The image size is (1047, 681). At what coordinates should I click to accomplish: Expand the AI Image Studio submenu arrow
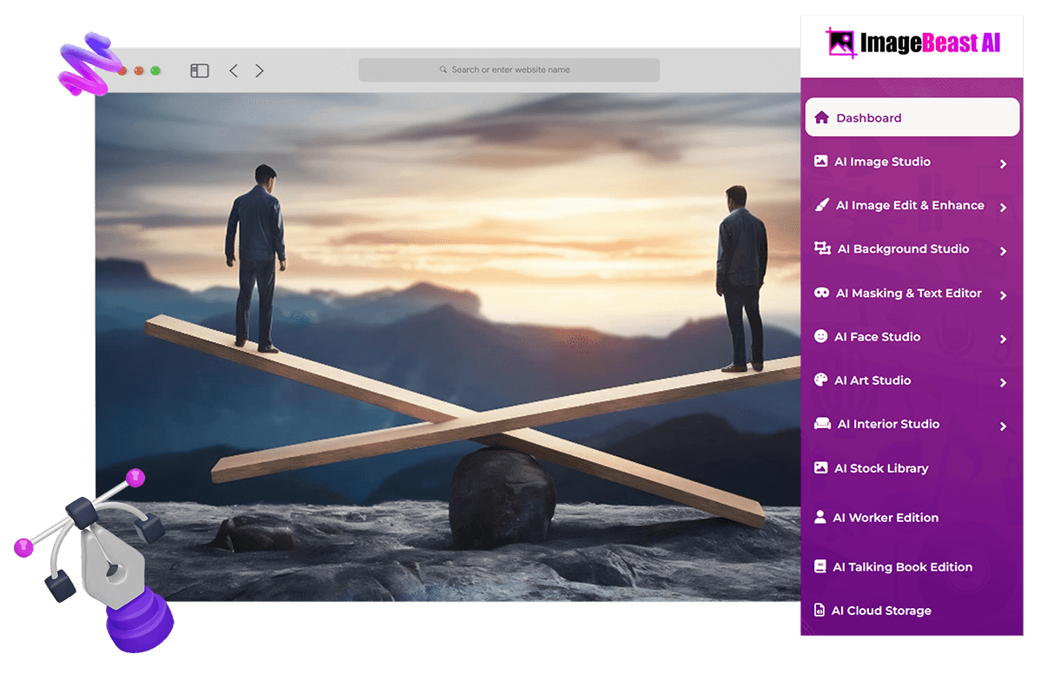click(1003, 163)
